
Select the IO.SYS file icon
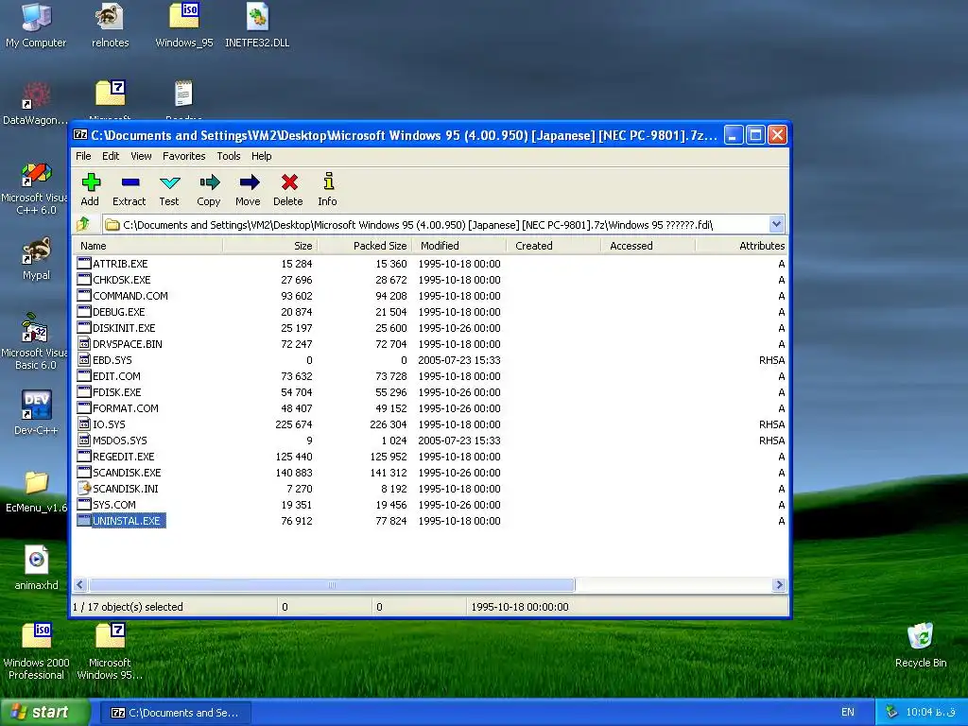84,423
